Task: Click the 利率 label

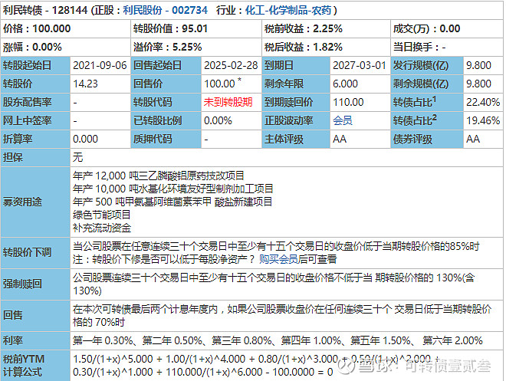Action: (12, 340)
